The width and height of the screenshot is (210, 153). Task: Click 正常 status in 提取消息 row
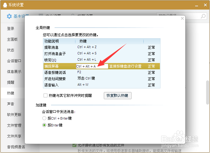tap(151, 48)
